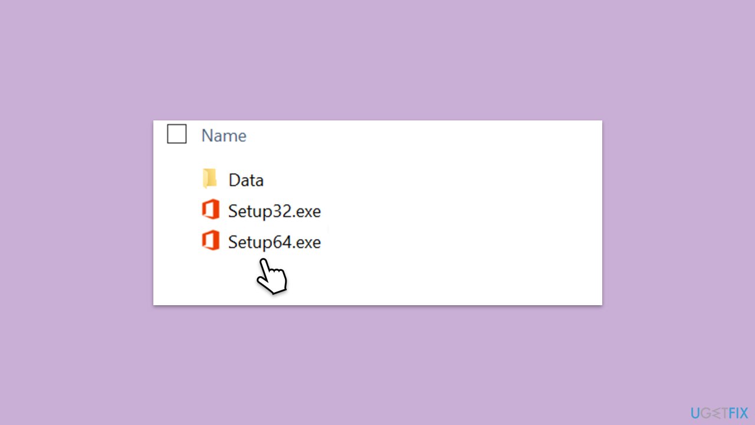Click the Data folder icon

coord(209,179)
